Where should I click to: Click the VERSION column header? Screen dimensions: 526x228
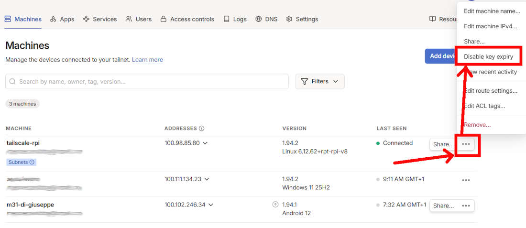(x=295, y=129)
